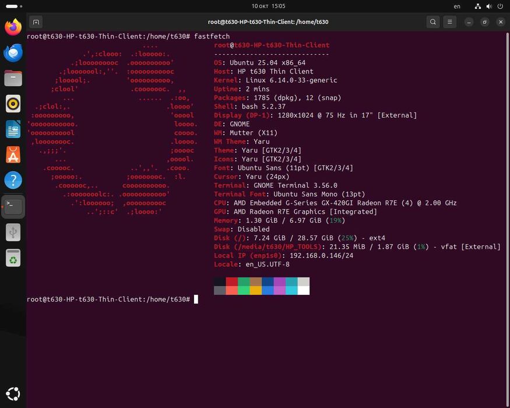Viewport: 510px width, 408px height.
Task: Open the Help application
Action: pos(13,180)
